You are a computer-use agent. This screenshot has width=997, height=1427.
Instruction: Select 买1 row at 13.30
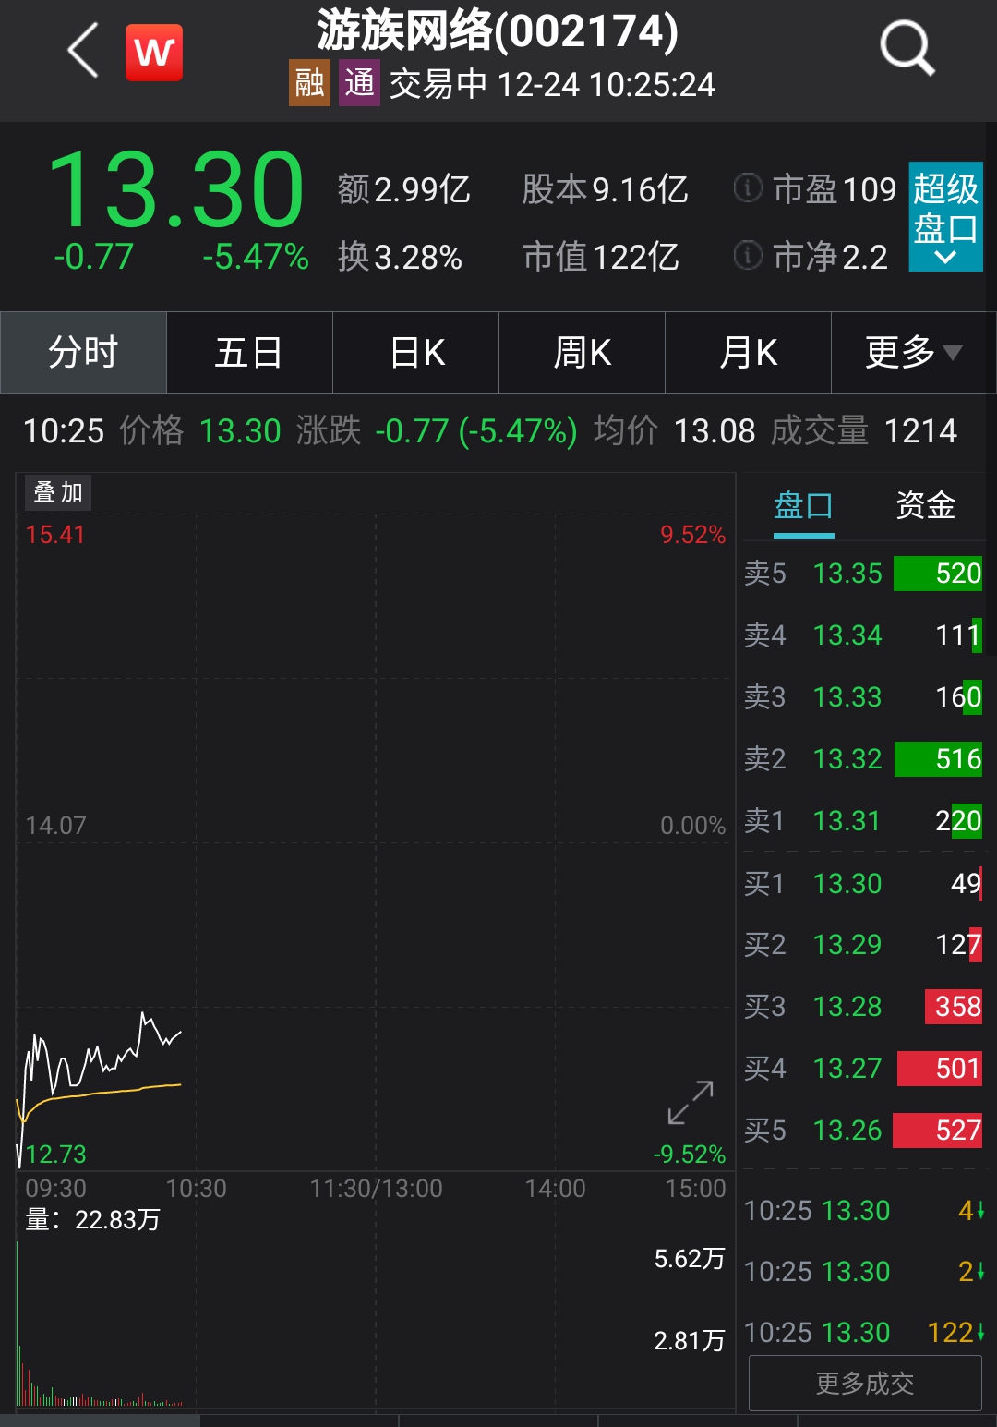(863, 884)
